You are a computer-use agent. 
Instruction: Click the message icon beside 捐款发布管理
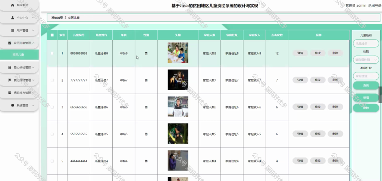[x=10, y=93]
